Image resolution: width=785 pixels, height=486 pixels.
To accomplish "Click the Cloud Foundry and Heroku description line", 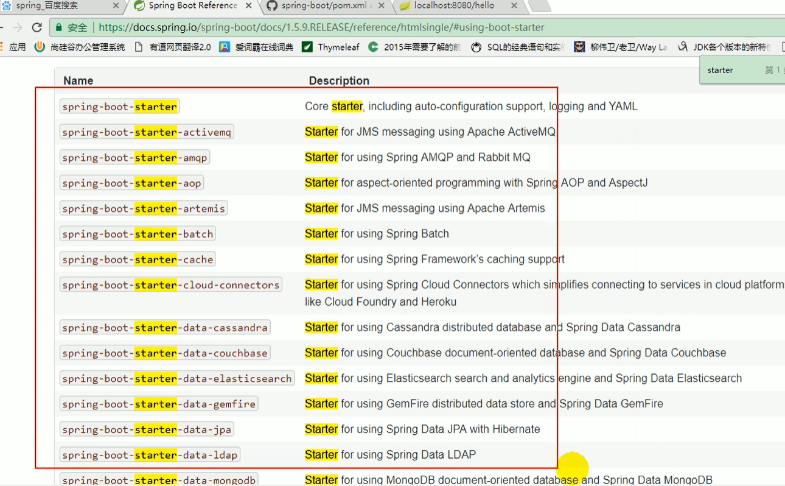I will (x=380, y=302).
